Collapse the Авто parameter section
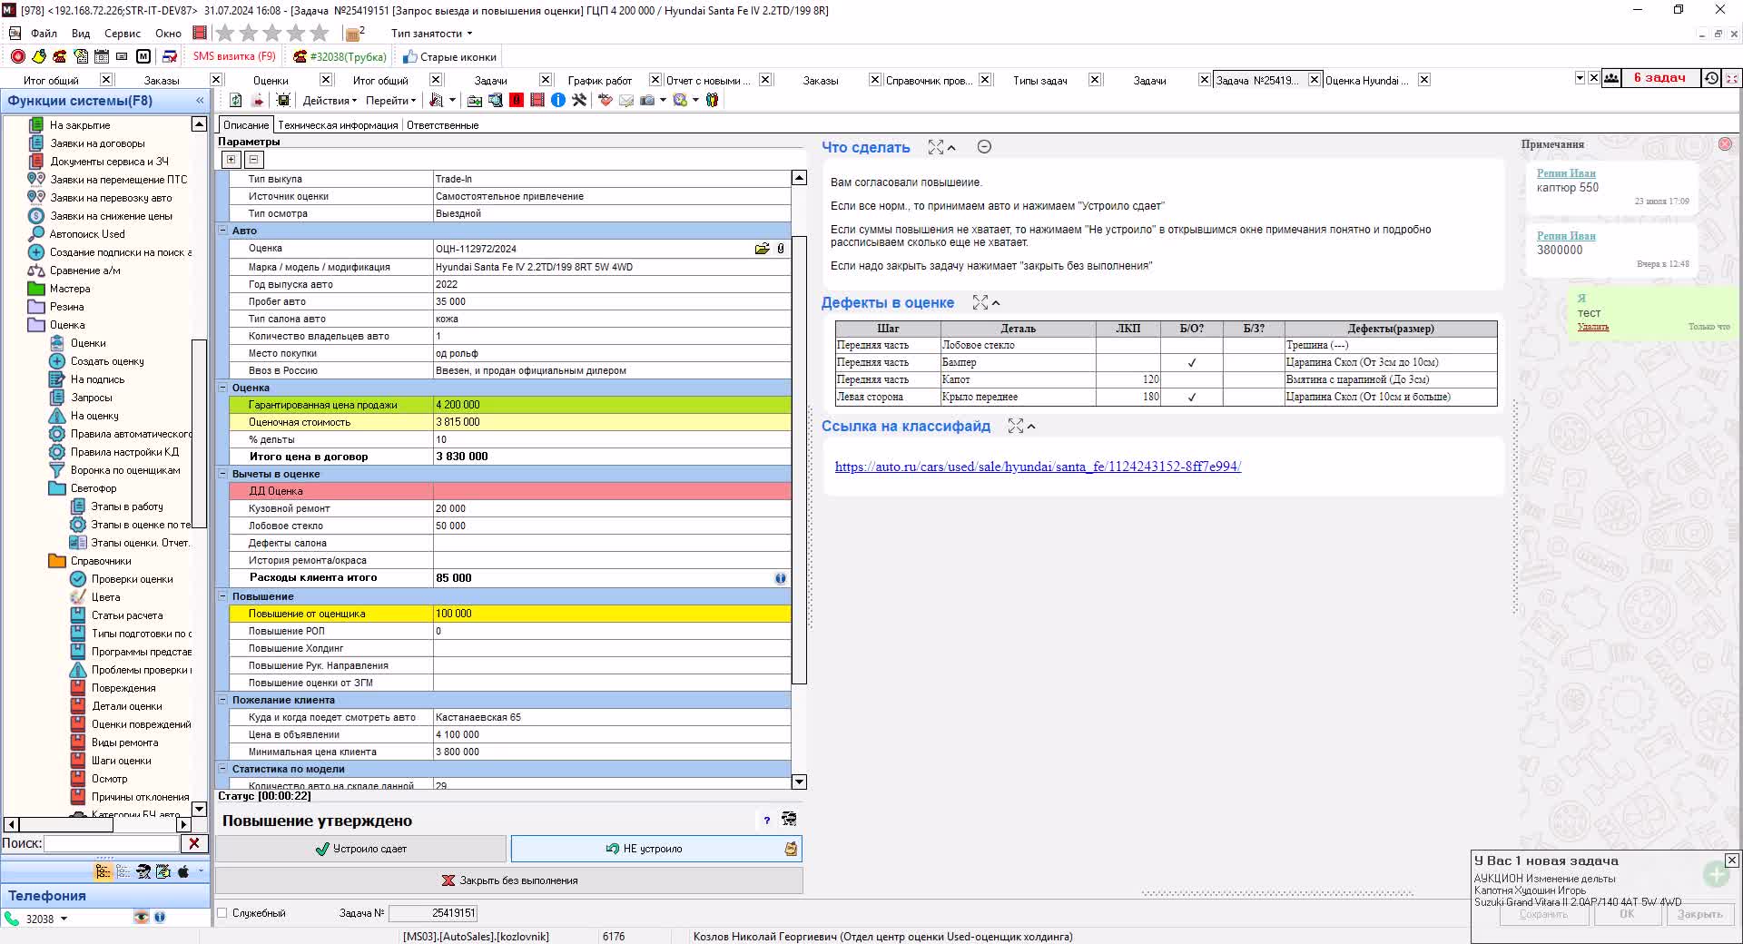Image resolution: width=1743 pixels, height=944 pixels. click(223, 231)
